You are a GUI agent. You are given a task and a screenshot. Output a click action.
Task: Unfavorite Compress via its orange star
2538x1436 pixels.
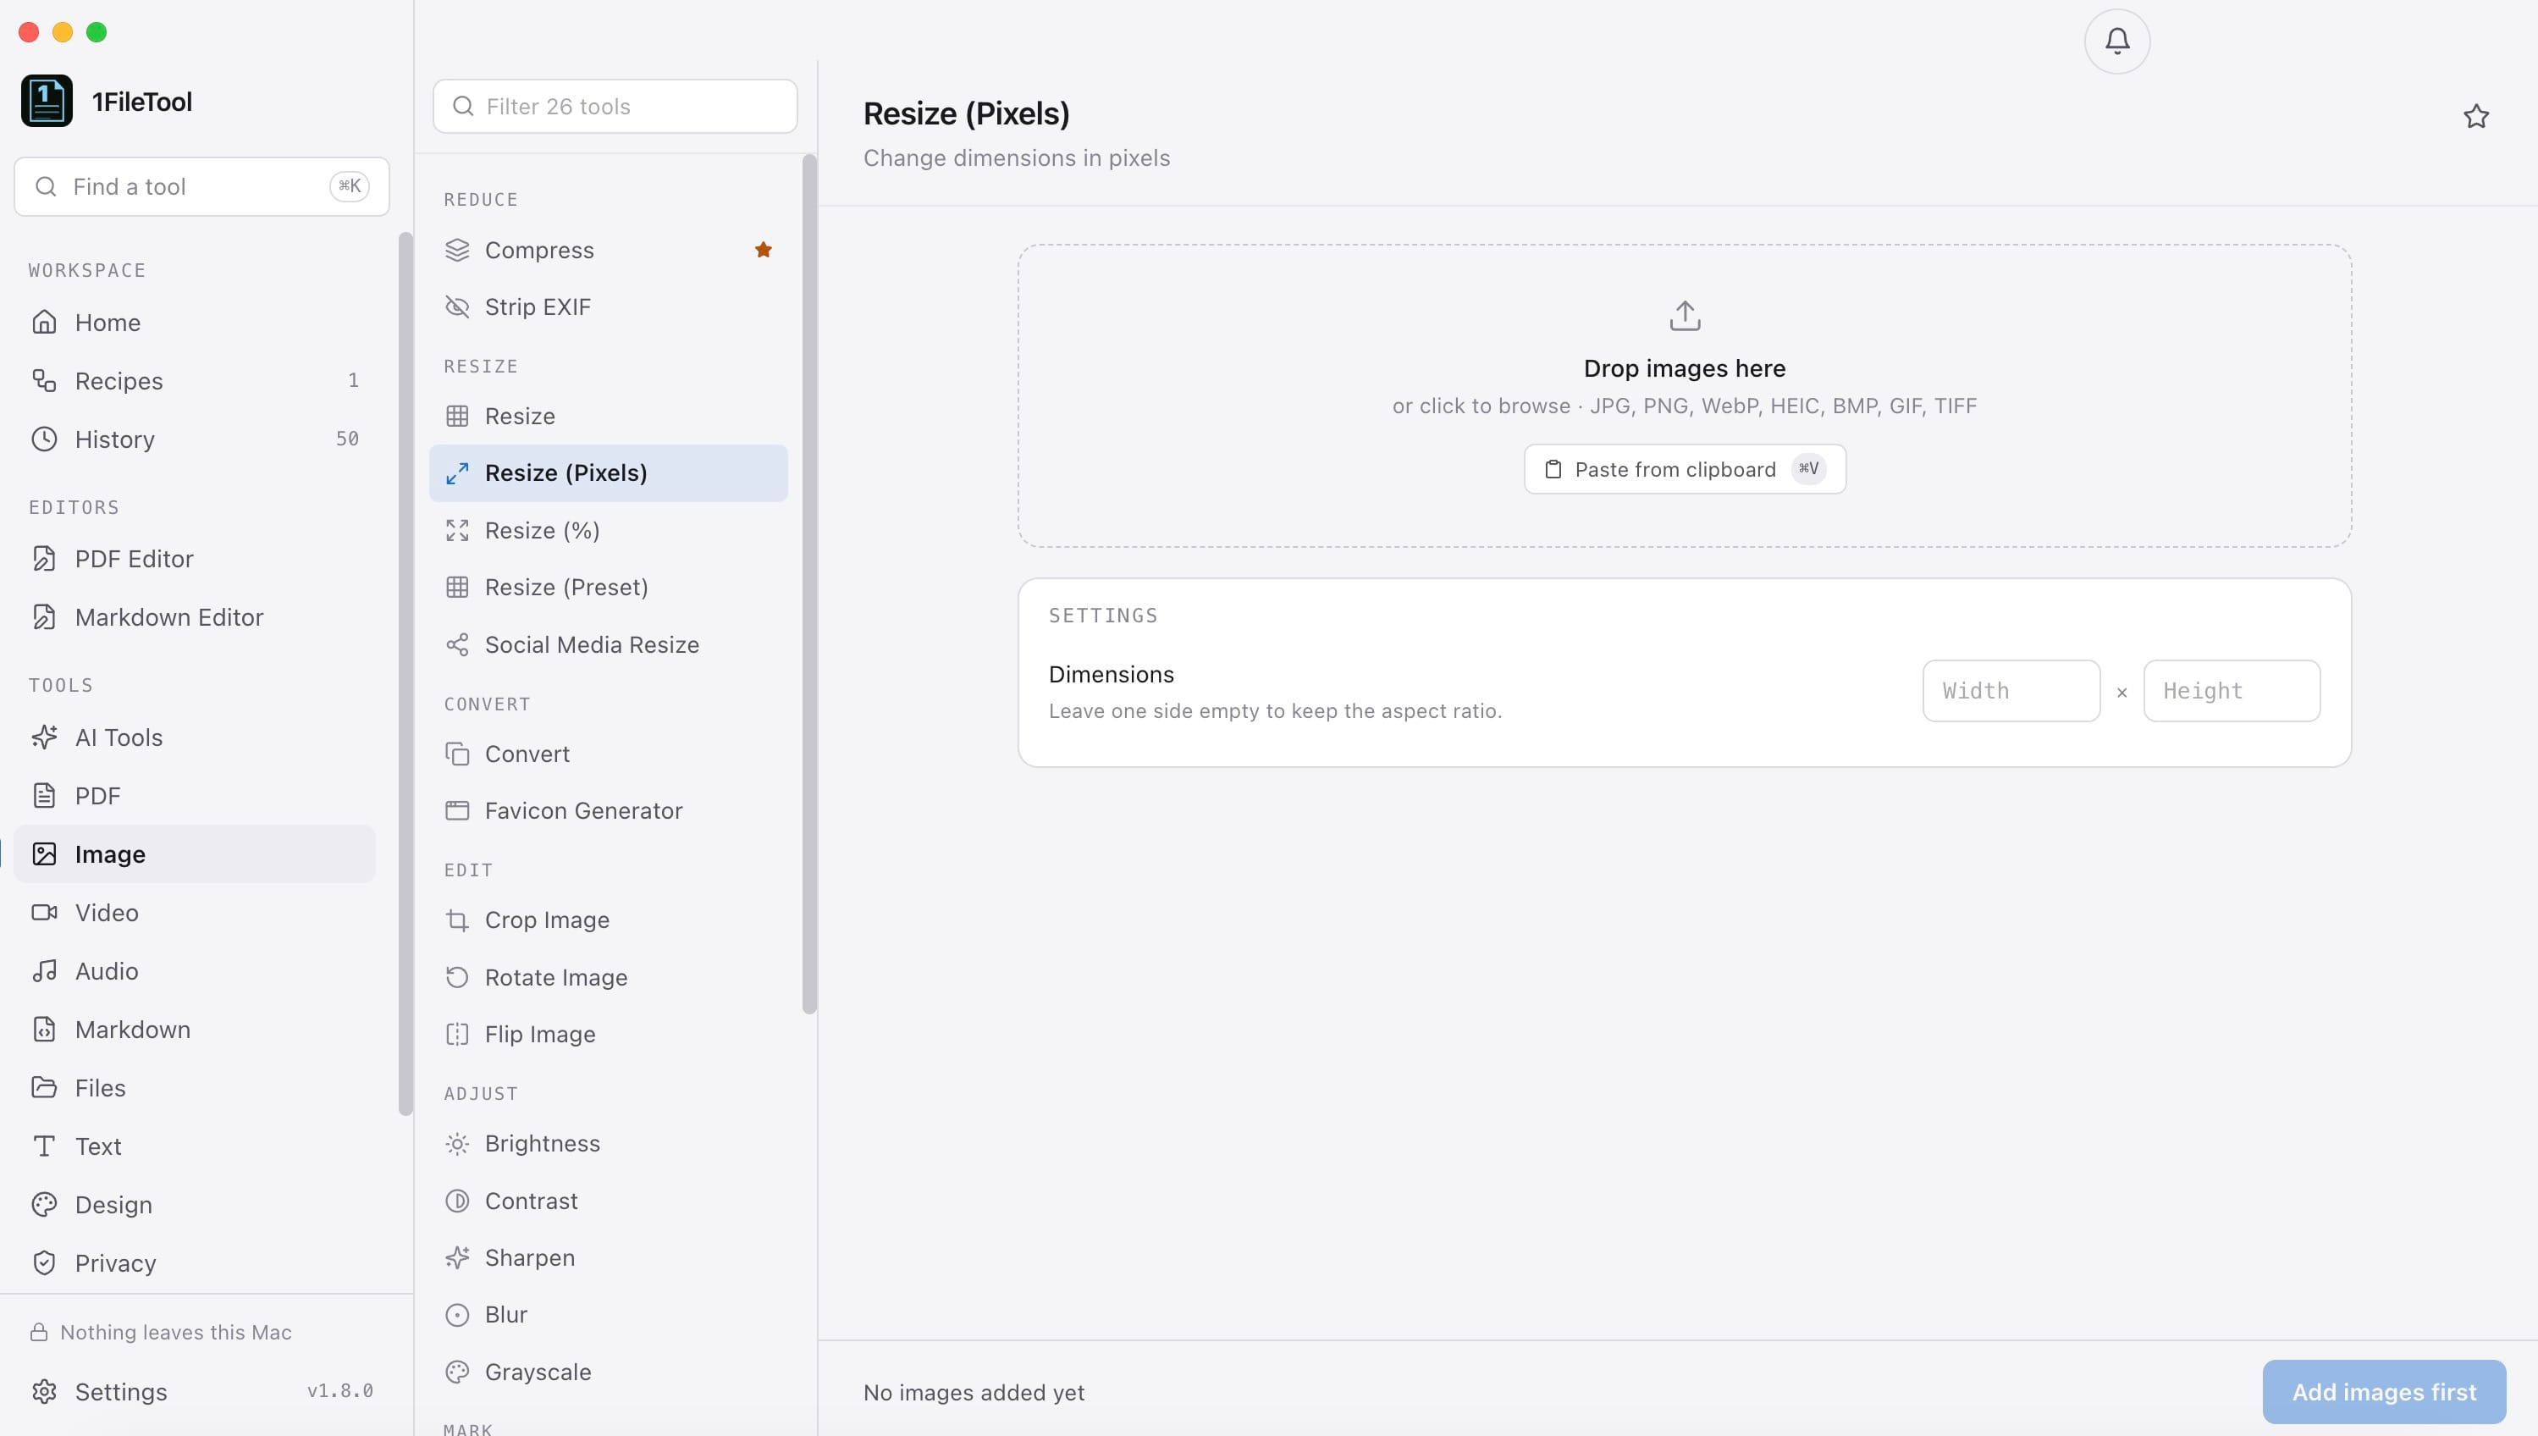click(x=763, y=250)
